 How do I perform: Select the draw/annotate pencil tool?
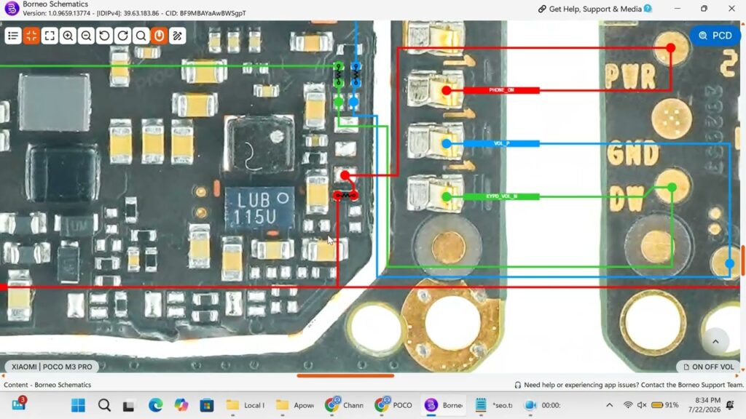coord(178,36)
